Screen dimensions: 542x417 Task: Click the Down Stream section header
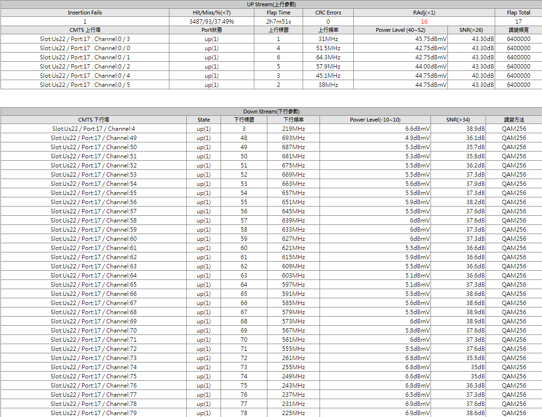coord(271,111)
